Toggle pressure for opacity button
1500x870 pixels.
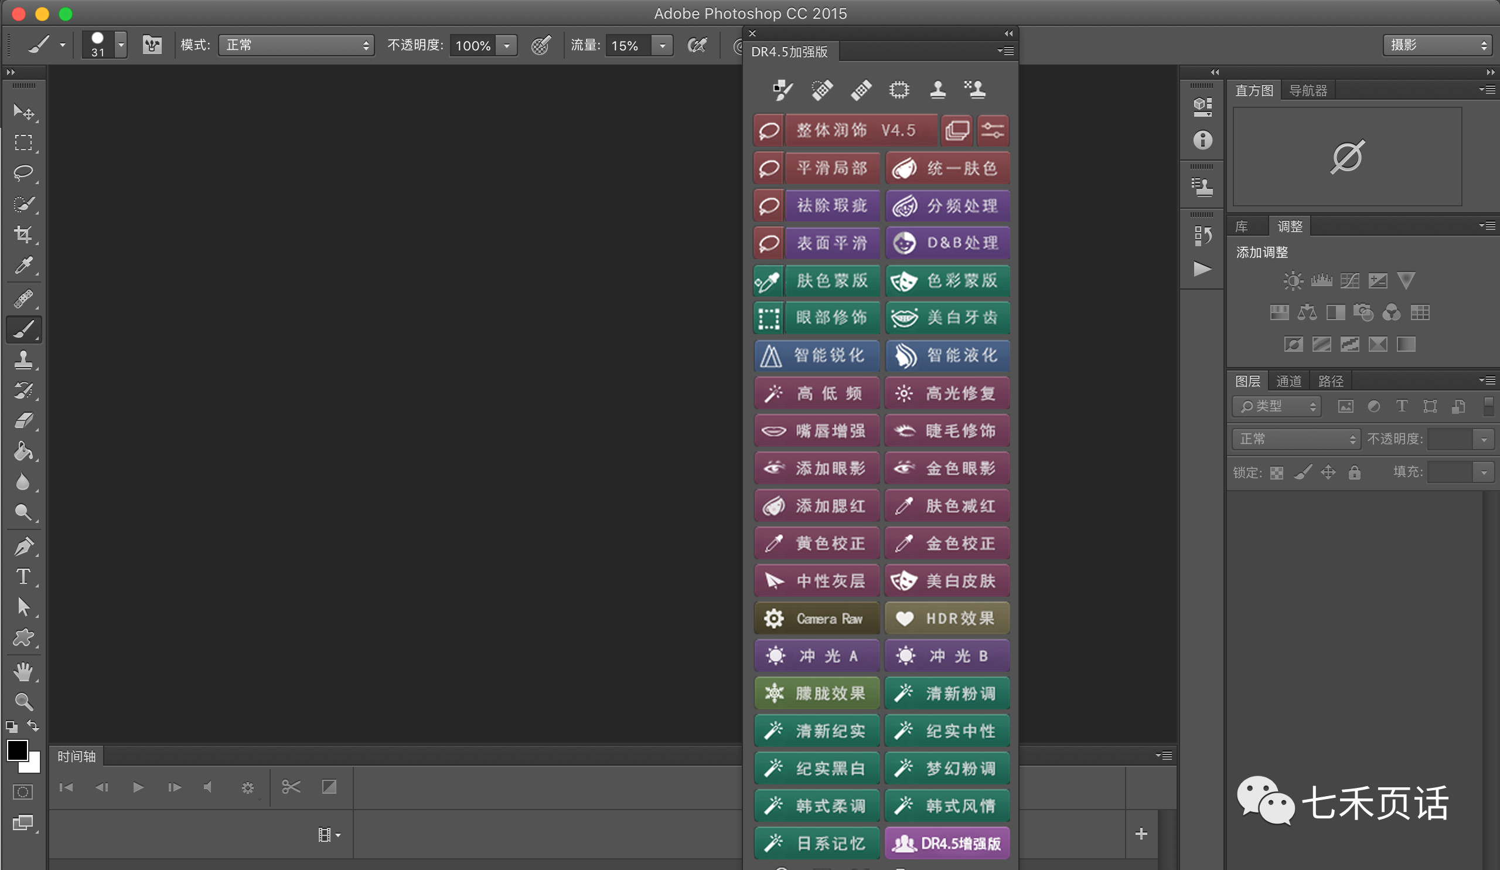click(x=540, y=45)
